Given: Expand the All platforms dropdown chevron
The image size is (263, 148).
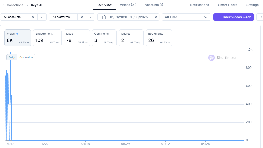Looking at the screenshot, I should click(x=90, y=17).
